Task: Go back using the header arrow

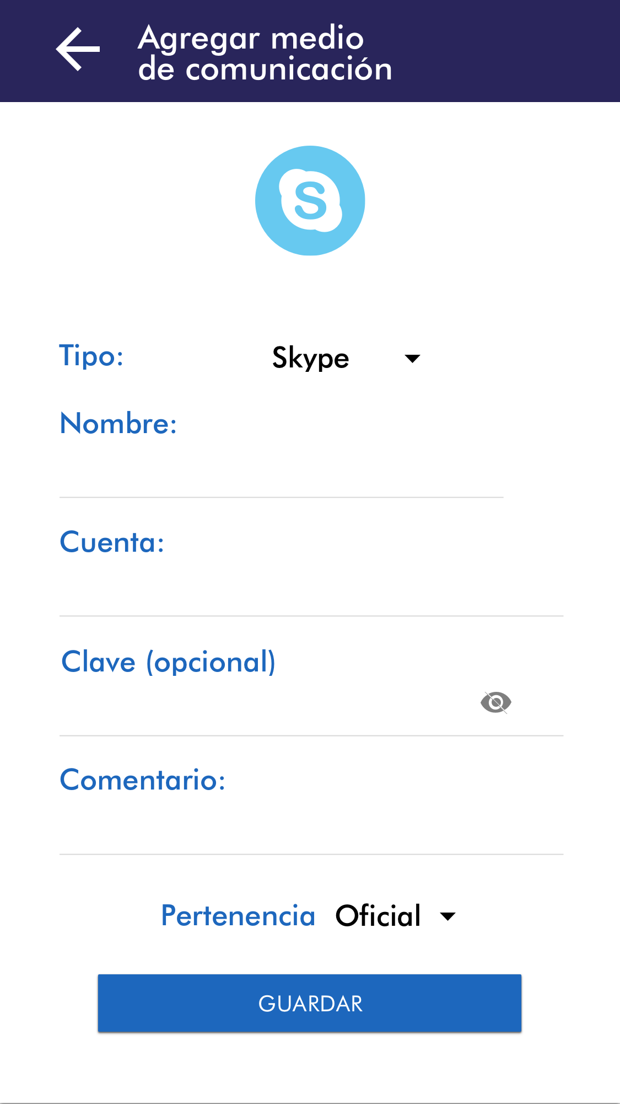Action: pyautogui.click(x=78, y=50)
